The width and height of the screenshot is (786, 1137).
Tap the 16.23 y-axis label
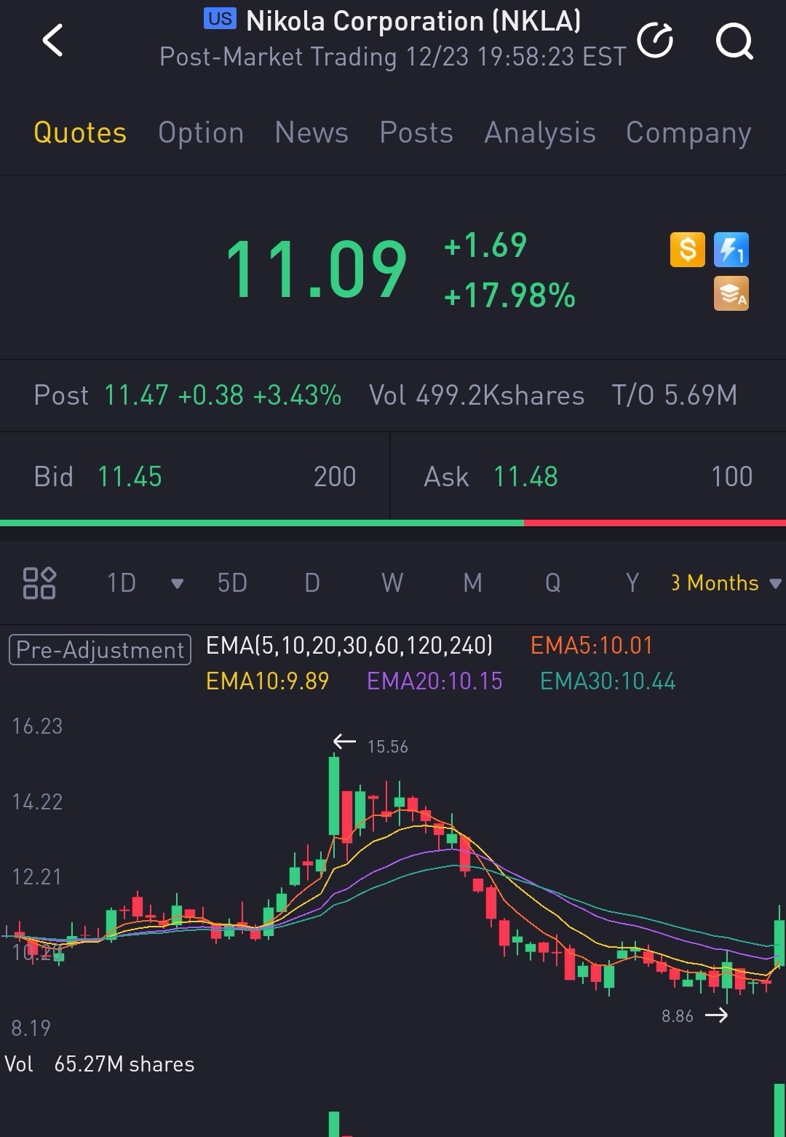click(x=37, y=726)
